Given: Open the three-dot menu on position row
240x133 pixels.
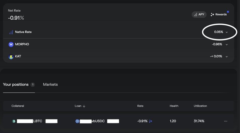Looking at the screenshot, I should [225, 121].
